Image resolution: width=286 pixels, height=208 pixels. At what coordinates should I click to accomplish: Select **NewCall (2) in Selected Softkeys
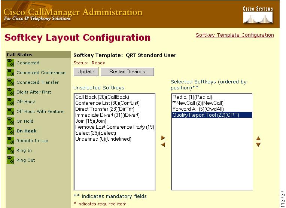(x=212, y=103)
